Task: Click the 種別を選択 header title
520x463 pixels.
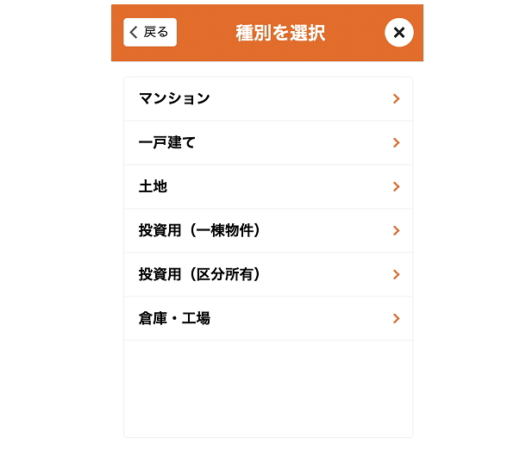Action: [x=280, y=33]
